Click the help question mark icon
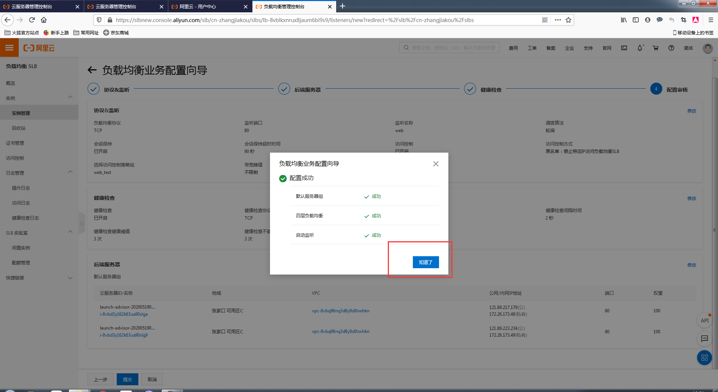This screenshot has height=392, width=718. tap(671, 48)
